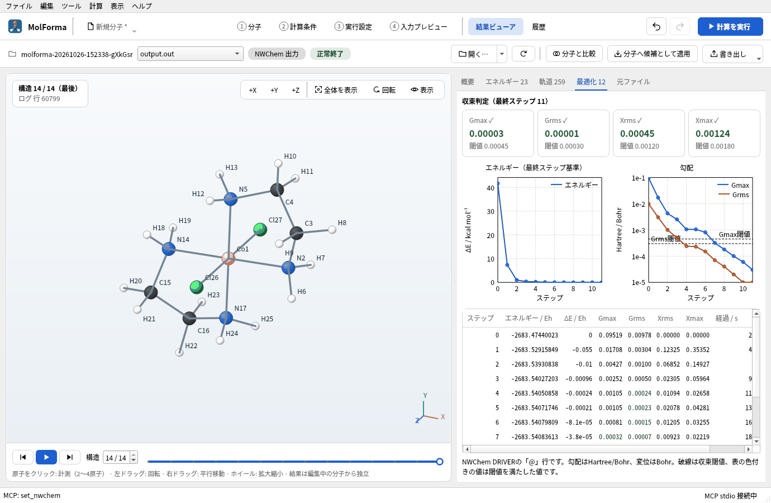
Task: Click the 新規分子 document icon
Action: [91, 26]
